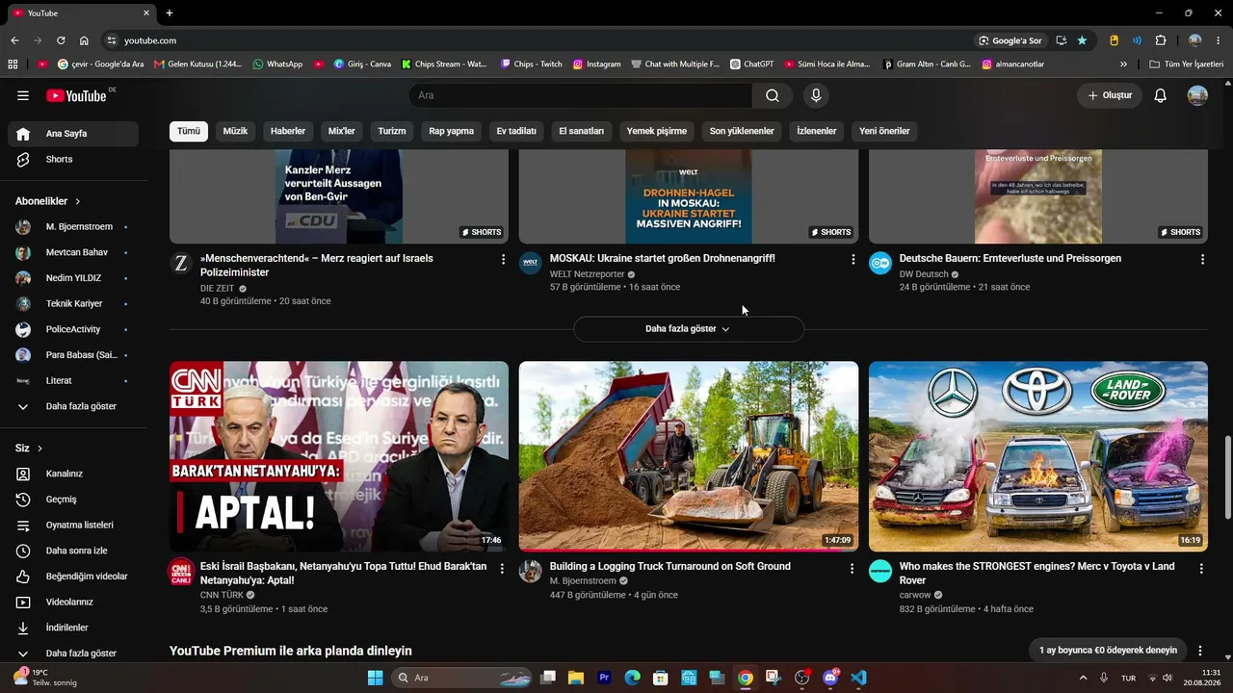The width and height of the screenshot is (1233, 693).
Task: Open Daha sonra izle list
Action: tap(73, 551)
